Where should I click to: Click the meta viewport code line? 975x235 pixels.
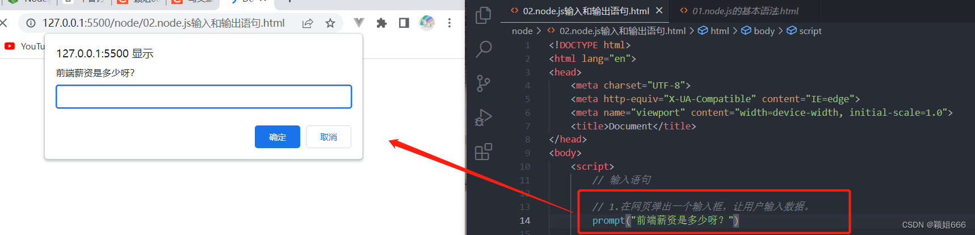tap(762, 113)
